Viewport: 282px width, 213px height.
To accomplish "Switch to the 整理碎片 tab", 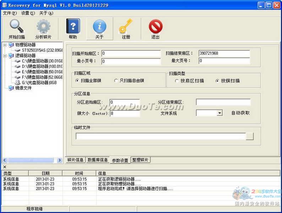I will pos(140,160).
